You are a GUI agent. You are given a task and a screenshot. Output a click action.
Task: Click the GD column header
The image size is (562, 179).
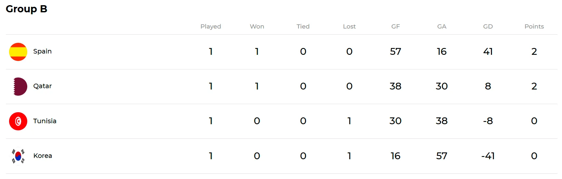488,26
